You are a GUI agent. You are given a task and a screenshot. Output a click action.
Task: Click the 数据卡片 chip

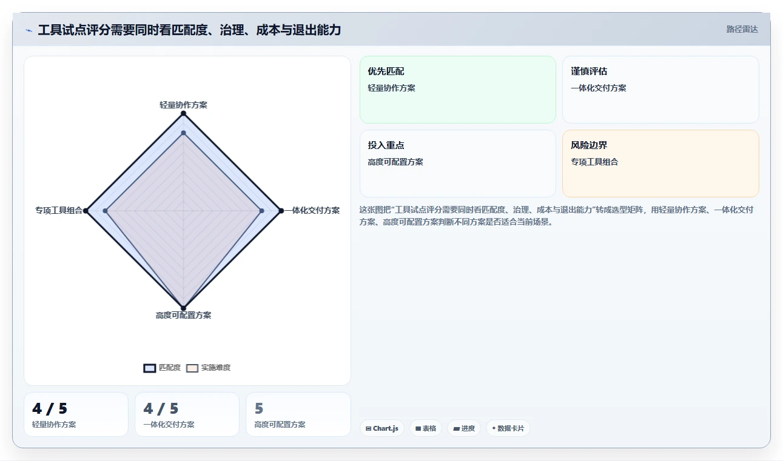click(508, 428)
